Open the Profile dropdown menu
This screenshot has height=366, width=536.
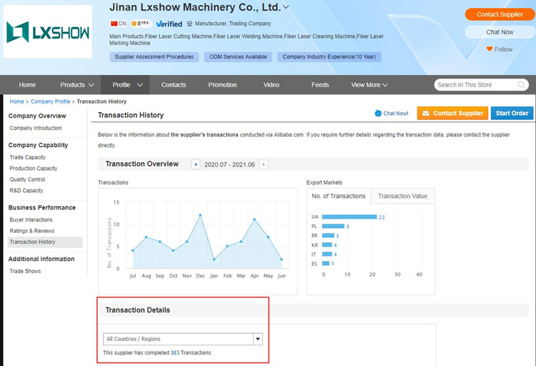(128, 84)
